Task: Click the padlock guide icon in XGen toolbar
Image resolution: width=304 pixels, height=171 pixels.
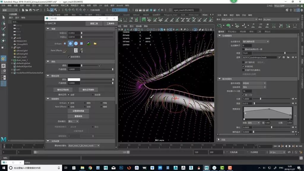Action: (267, 26)
